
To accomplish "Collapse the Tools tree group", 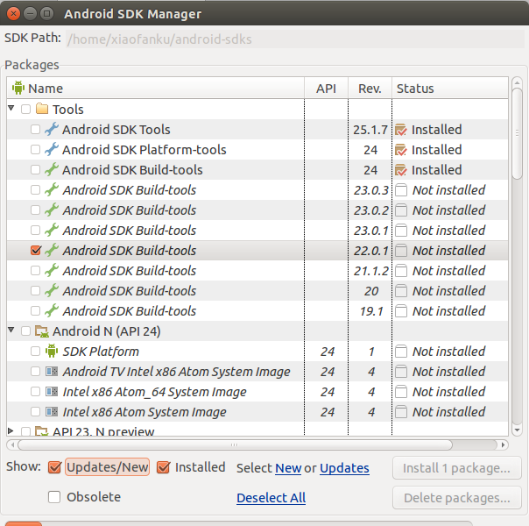I will [x=11, y=109].
